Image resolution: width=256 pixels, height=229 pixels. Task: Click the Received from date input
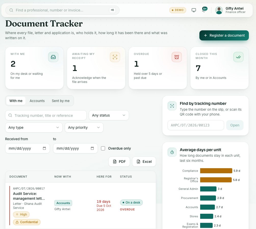click(28, 148)
